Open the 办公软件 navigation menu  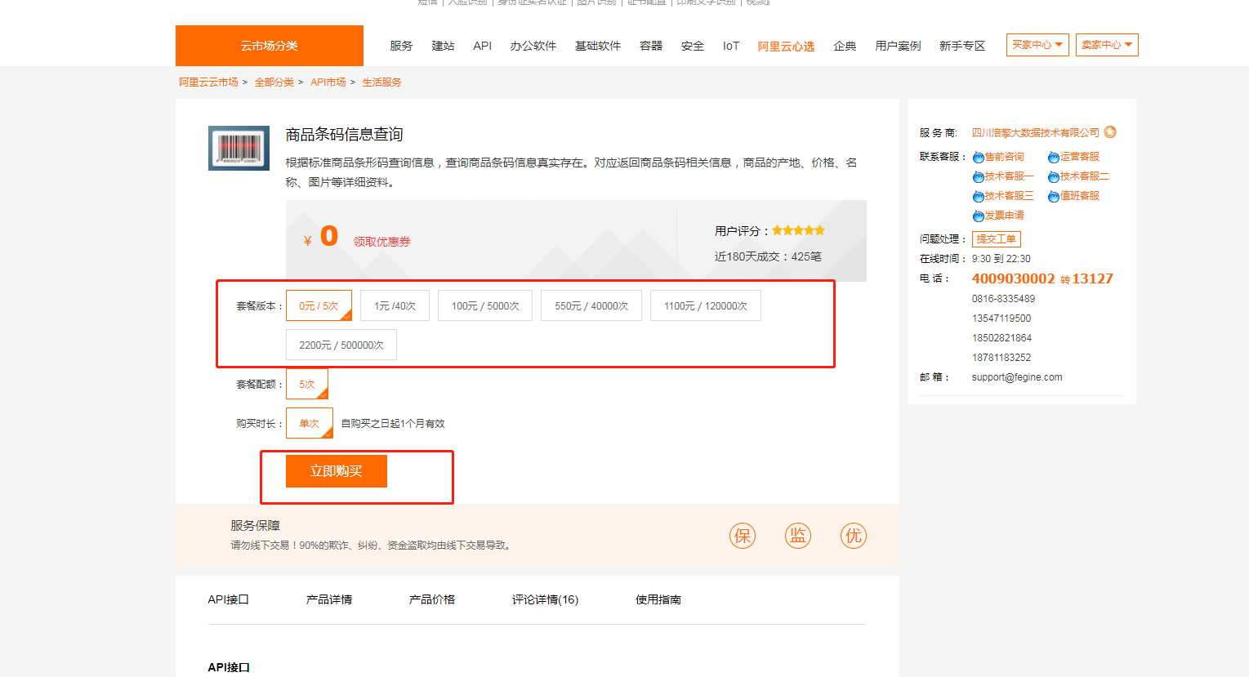pyautogui.click(x=533, y=46)
